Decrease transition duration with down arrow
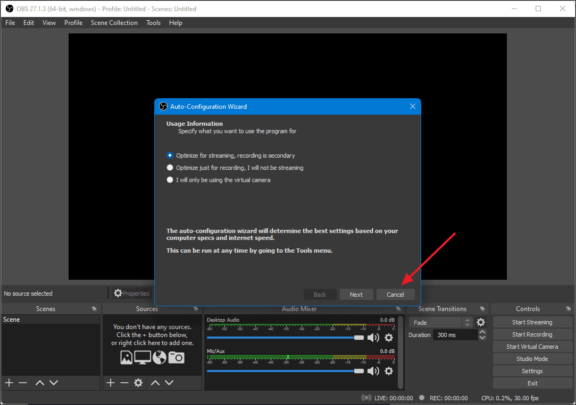 482,338
